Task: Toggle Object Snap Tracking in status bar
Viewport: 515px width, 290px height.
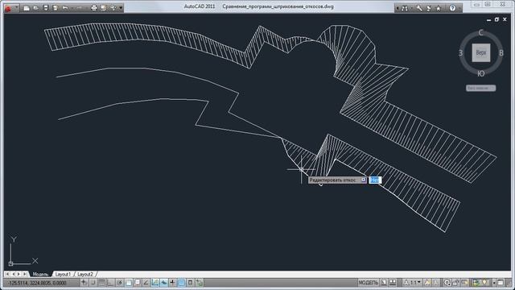Action: pyautogui.click(x=146, y=283)
